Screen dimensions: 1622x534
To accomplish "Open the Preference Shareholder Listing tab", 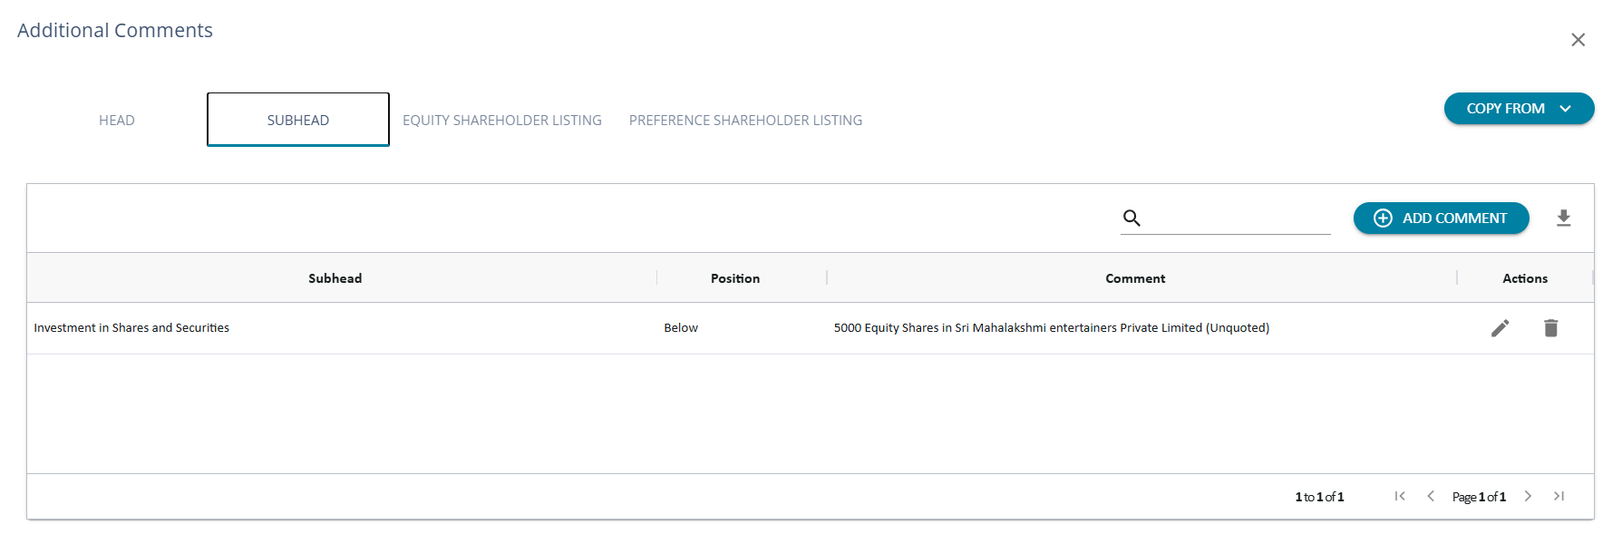I will 745,121.
